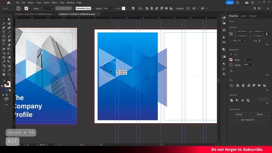This screenshot has height=153, width=272.
Task: Open Edit Toolbar three-dots at toolbar bottom
Action: point(6,105)
